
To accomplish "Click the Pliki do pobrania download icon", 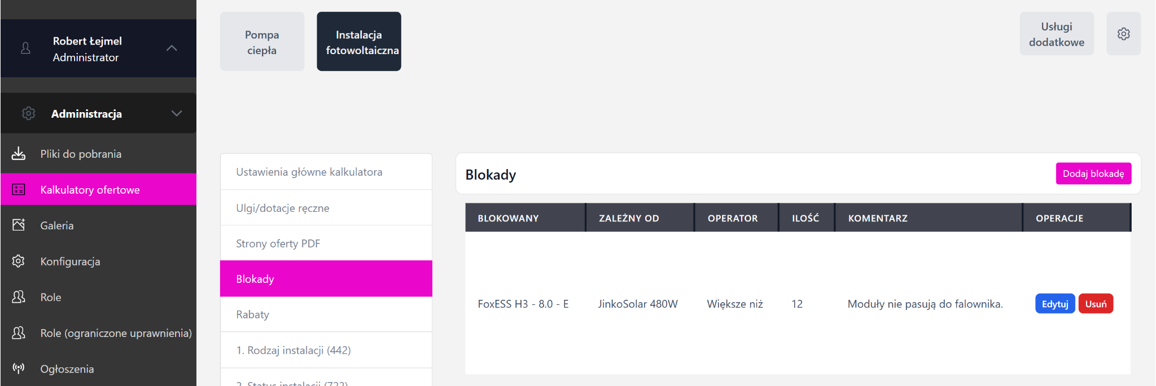I will point(19,153).
